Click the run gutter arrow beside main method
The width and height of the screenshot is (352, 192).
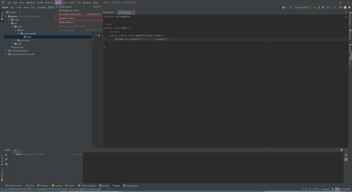pos(96,35)
